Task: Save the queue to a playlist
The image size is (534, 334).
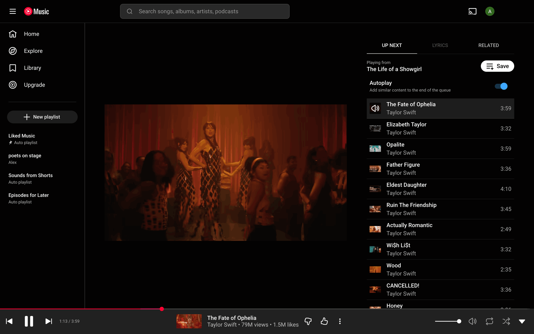Action: (x=497, y=66)
